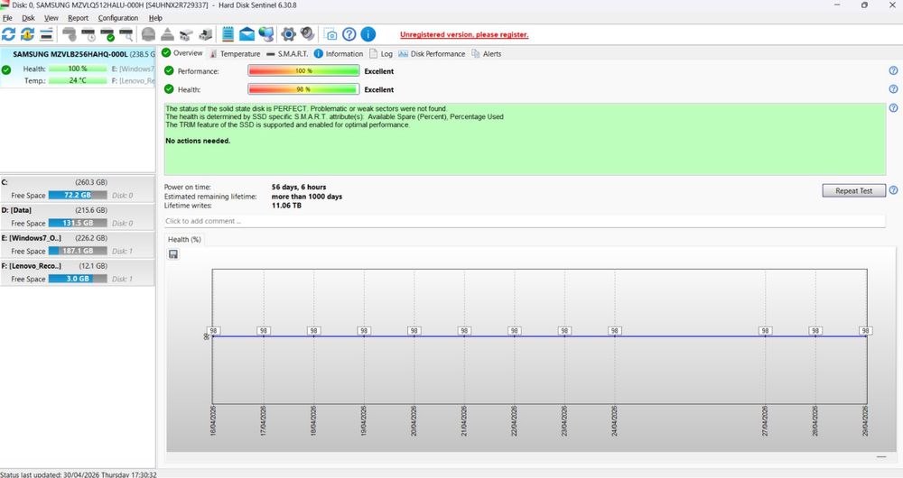Click the question mark help toolbar icon
The height and width of the screenshot is (478, 903).
pyautogui.click(x=349, y=34)
